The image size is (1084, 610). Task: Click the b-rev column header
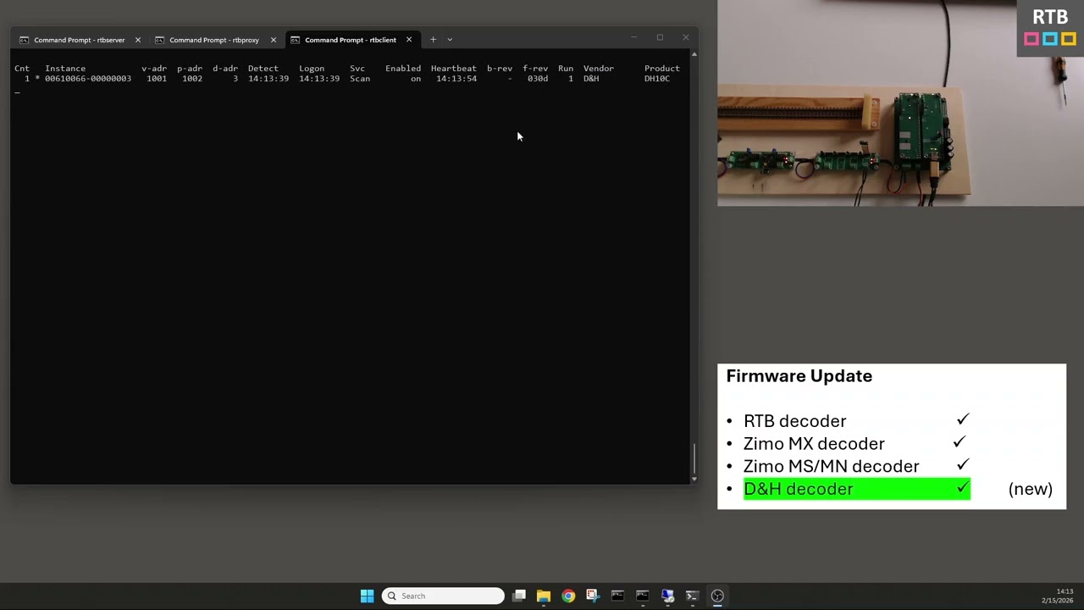(x=500, y=69)
